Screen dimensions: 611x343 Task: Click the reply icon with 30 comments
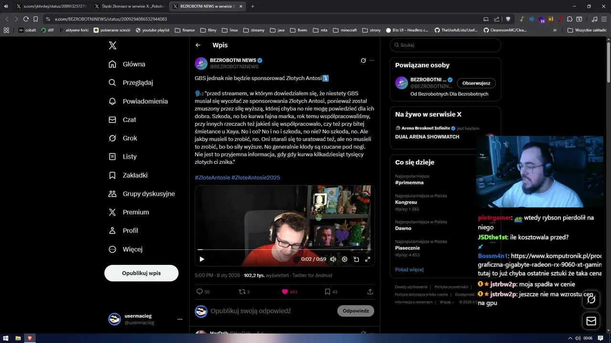[200, 292]
